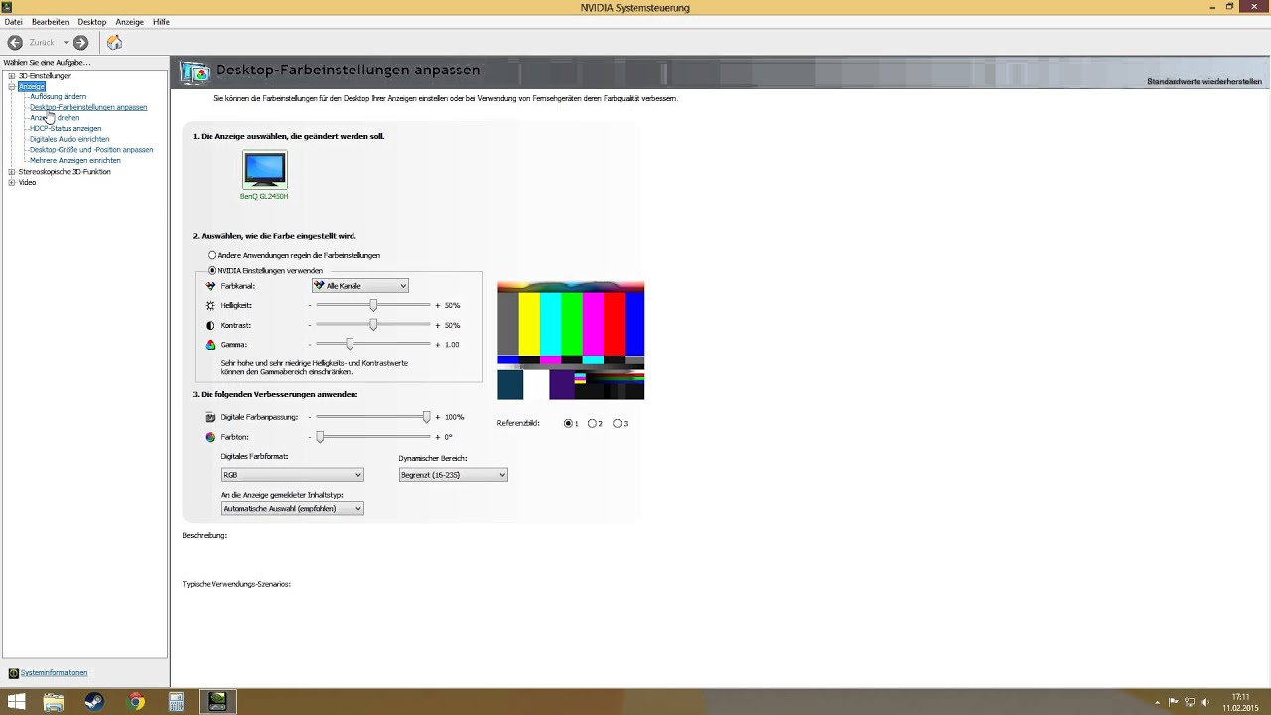Click the page header color settings icon

pos(195,71)
